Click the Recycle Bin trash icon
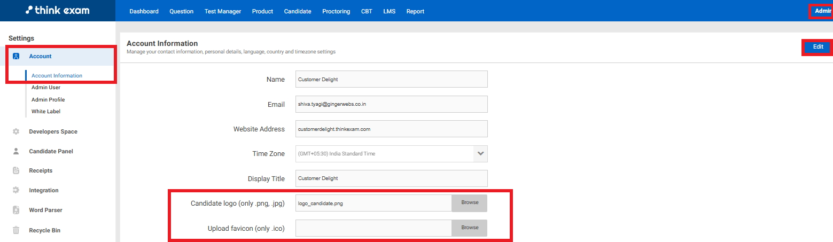Image resolution: width=833 pixels, height=242 pixels. 16,230
